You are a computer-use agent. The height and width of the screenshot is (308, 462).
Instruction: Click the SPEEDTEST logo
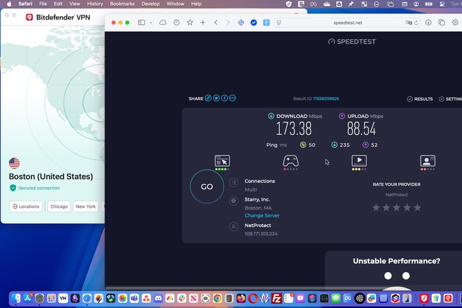352,42
